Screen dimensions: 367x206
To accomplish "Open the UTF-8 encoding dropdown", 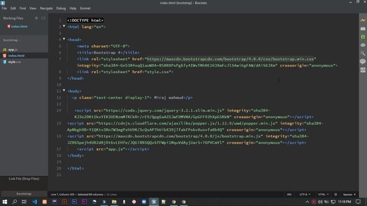I will point(304,195).
